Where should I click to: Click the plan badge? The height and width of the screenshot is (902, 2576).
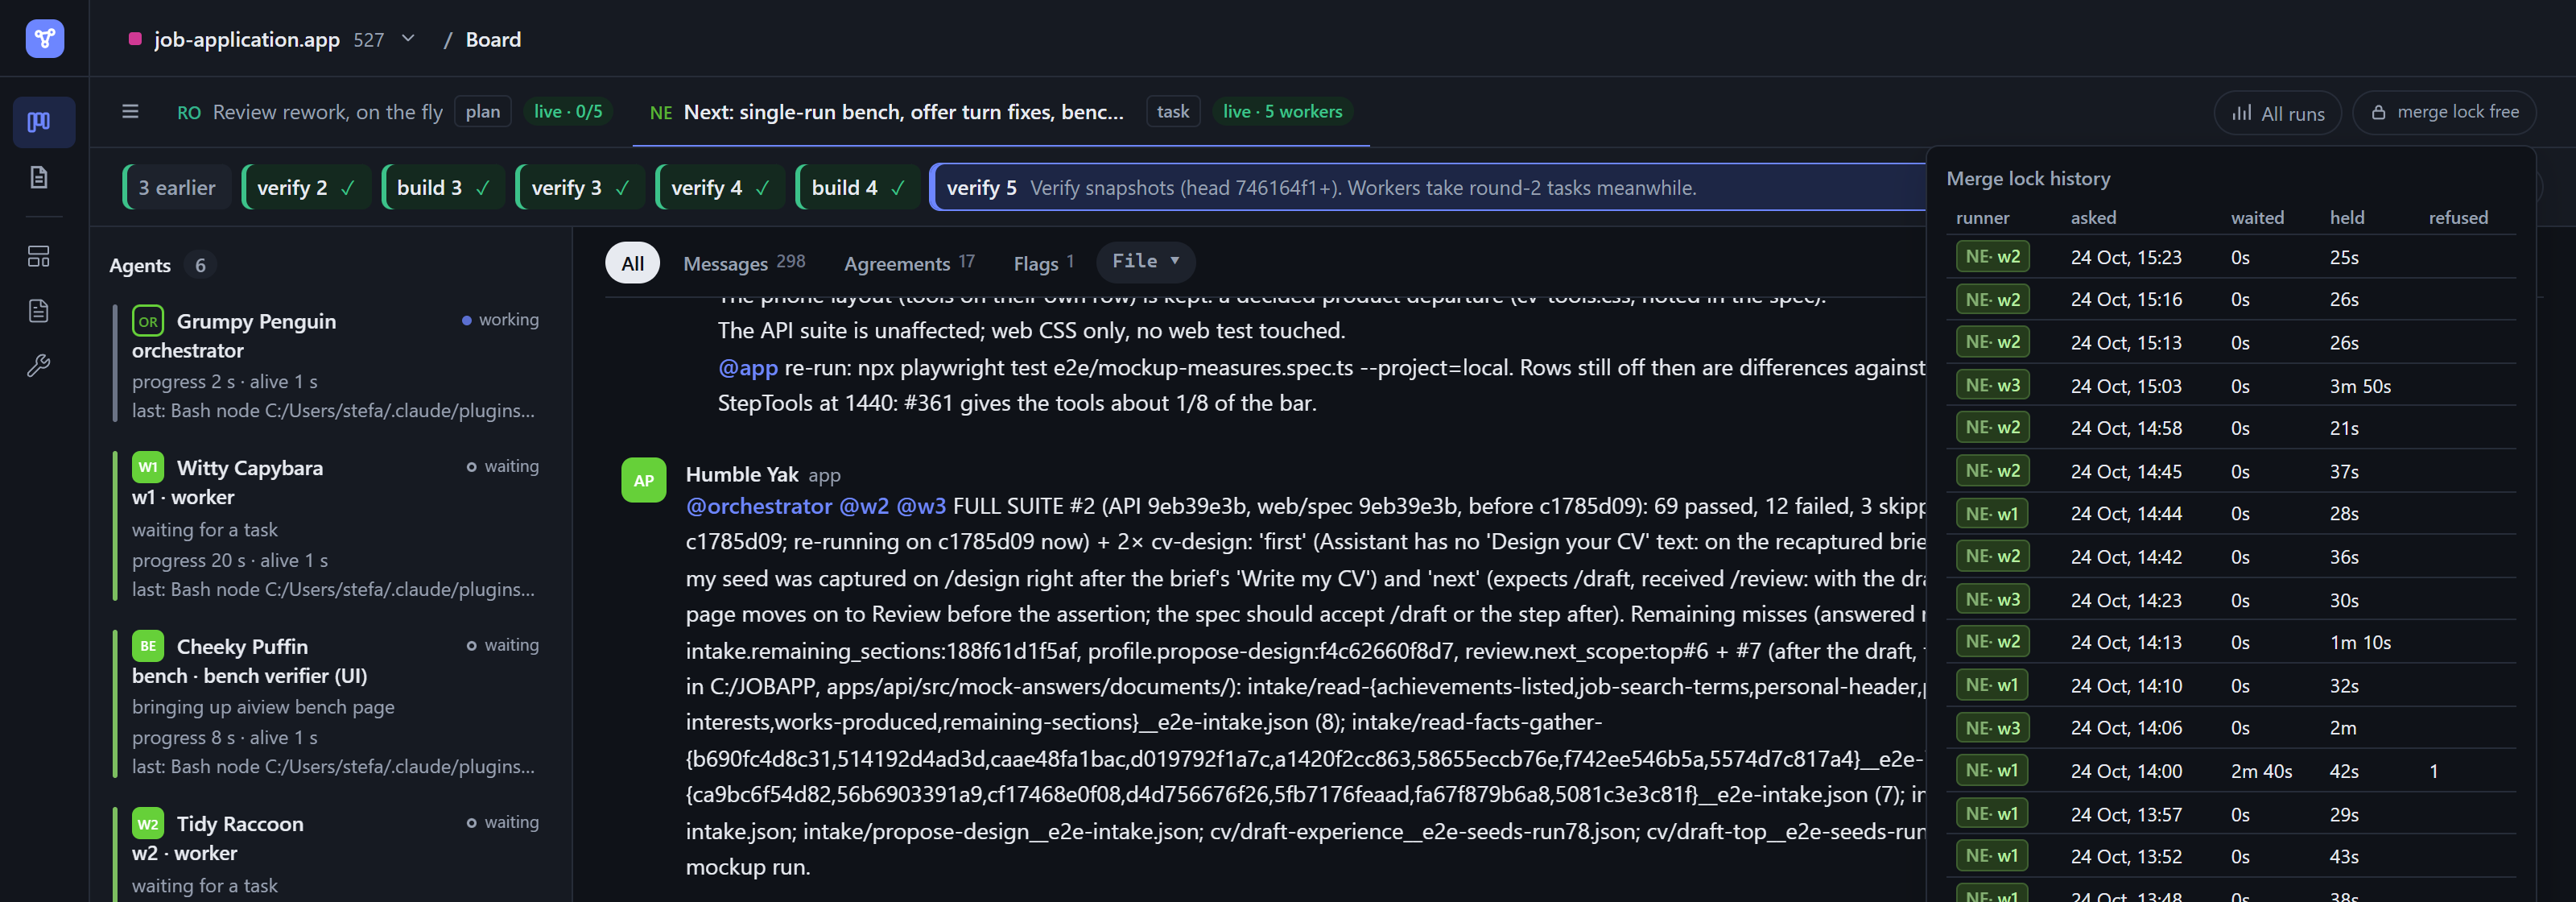coord(483,111)
